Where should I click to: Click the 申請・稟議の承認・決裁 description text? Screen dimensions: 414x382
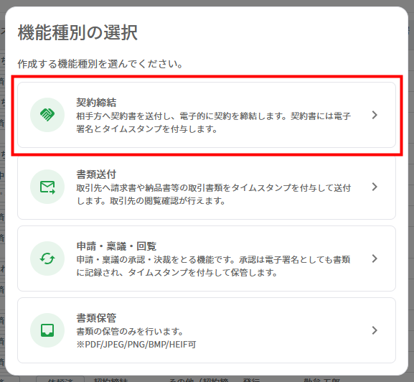213,266
